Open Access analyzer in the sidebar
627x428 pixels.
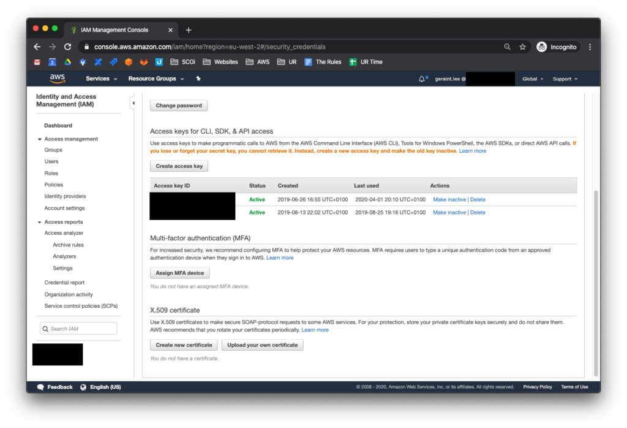(64, 233)
